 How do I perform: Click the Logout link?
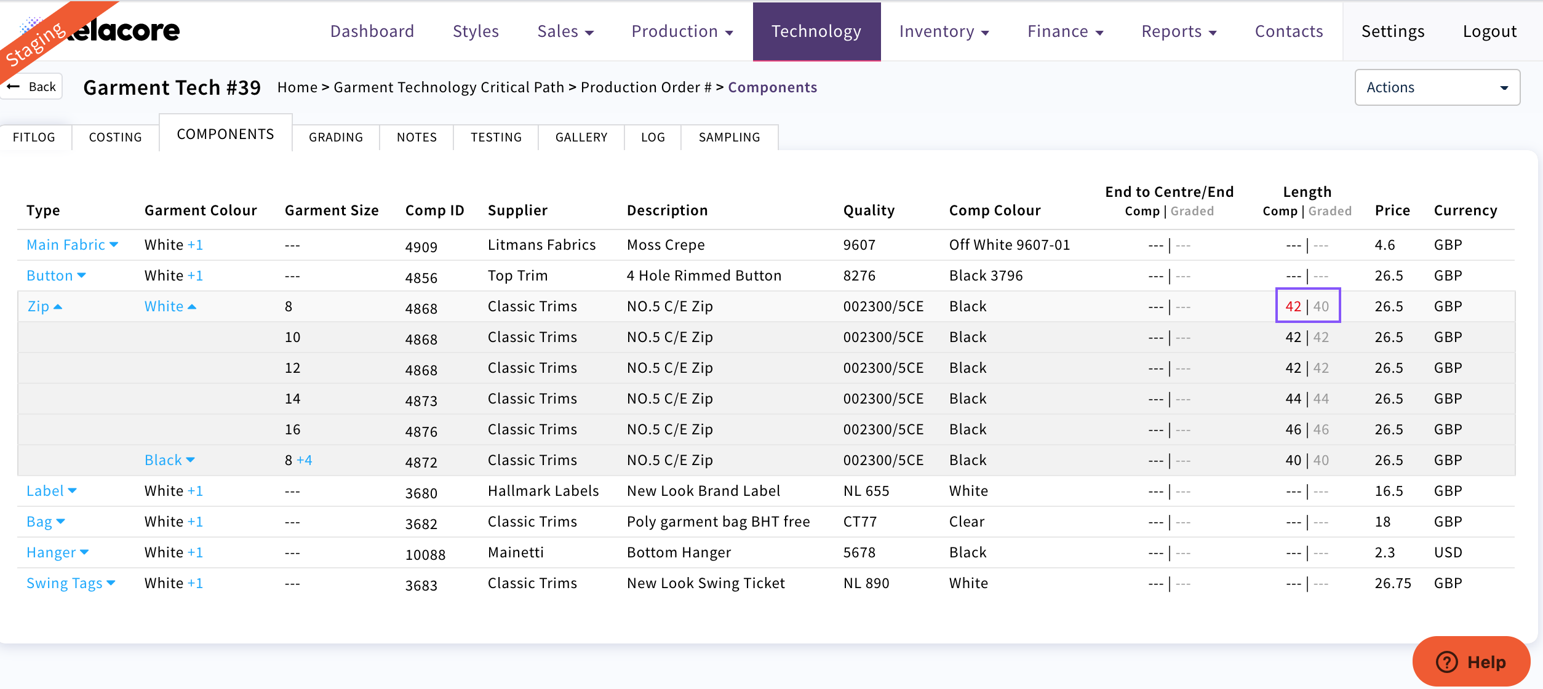coord(1489,31)
